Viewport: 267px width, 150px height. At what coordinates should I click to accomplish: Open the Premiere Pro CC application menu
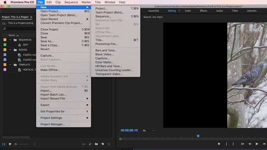coord(22,2)
